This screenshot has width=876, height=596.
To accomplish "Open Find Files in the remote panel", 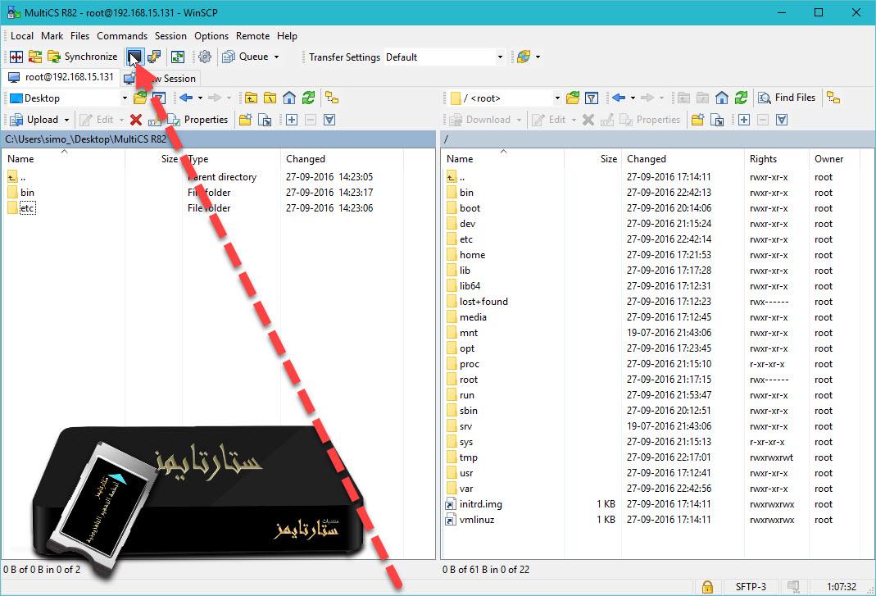I will coord(787,97).
